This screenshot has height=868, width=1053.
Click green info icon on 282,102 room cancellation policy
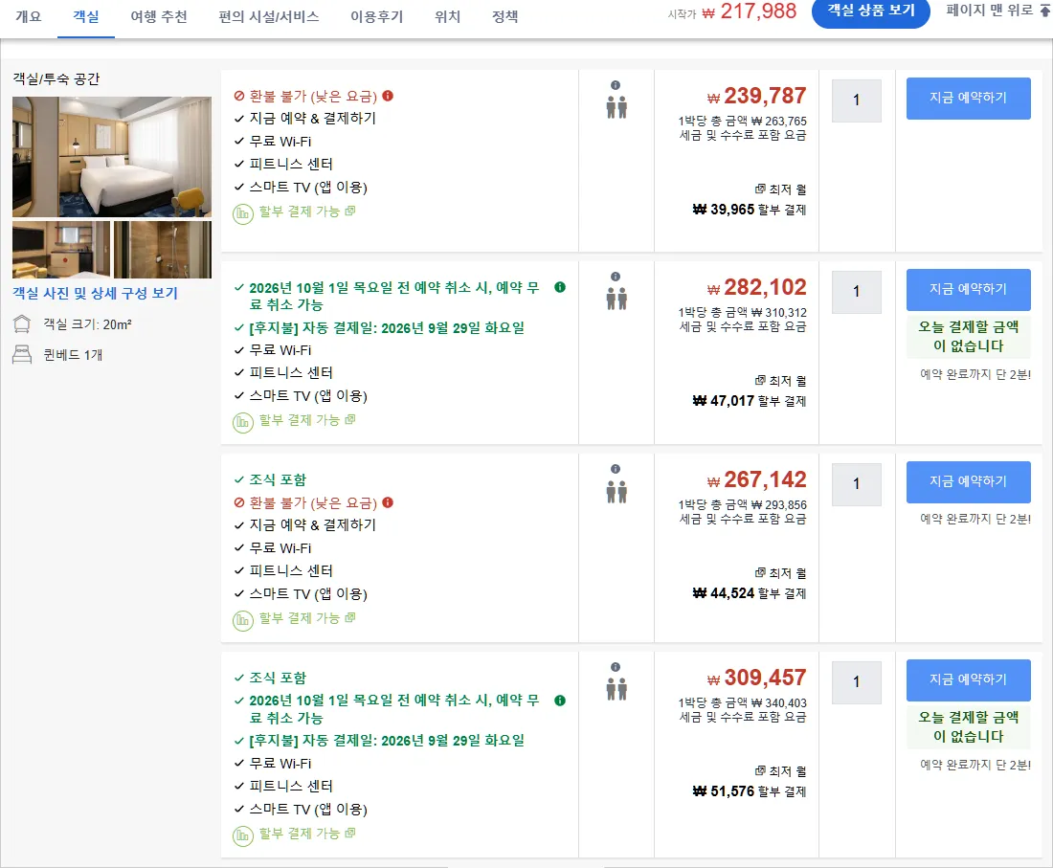click(559, 287)
